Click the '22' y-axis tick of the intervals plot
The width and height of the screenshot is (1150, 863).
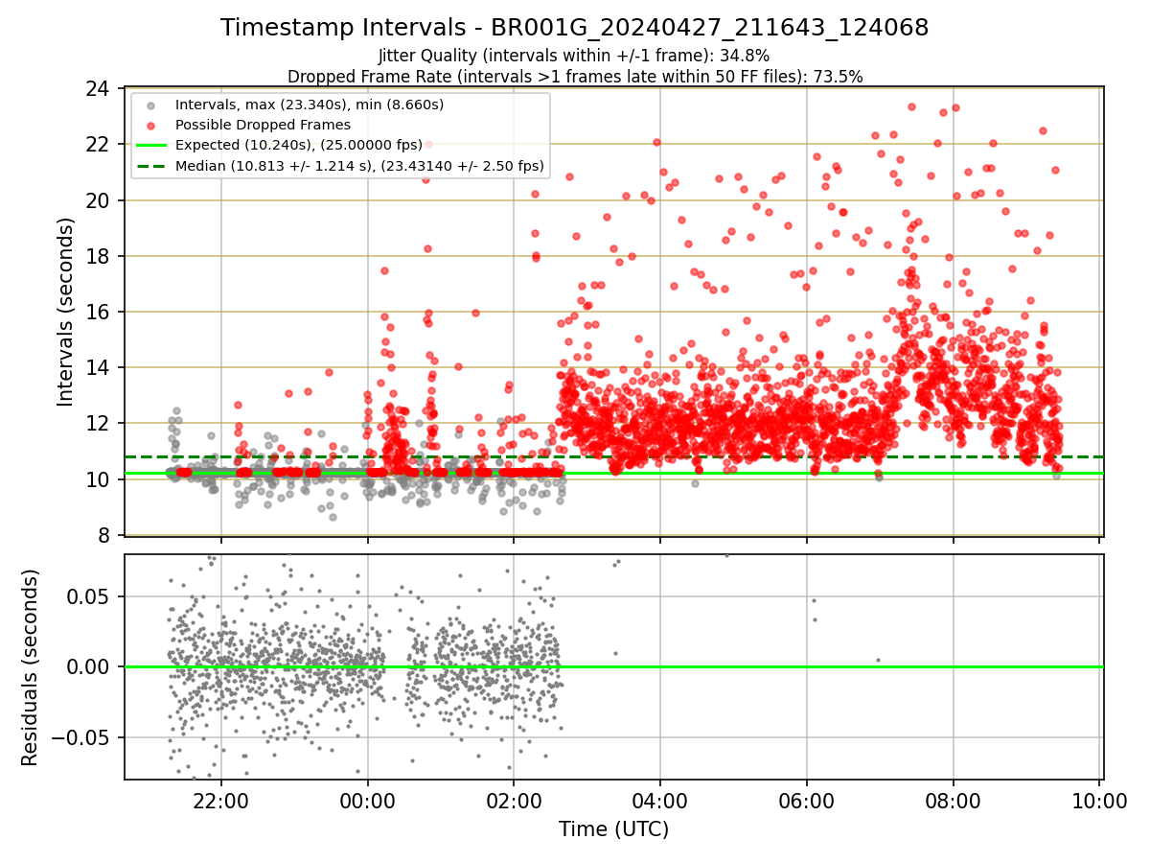click(97, 145)
